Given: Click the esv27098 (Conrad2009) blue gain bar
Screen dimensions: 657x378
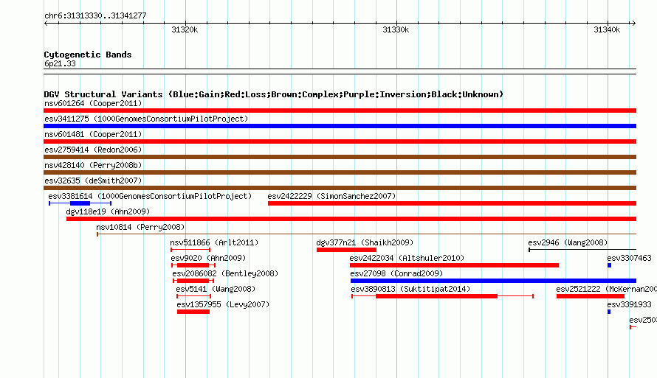Looking at the screenshot, I should [493, 281].
